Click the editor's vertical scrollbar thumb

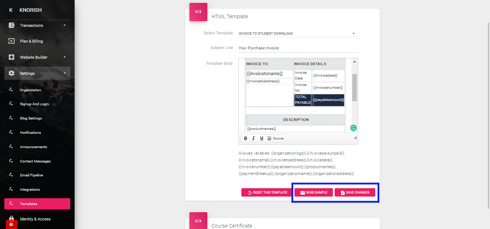pos(354,88)
